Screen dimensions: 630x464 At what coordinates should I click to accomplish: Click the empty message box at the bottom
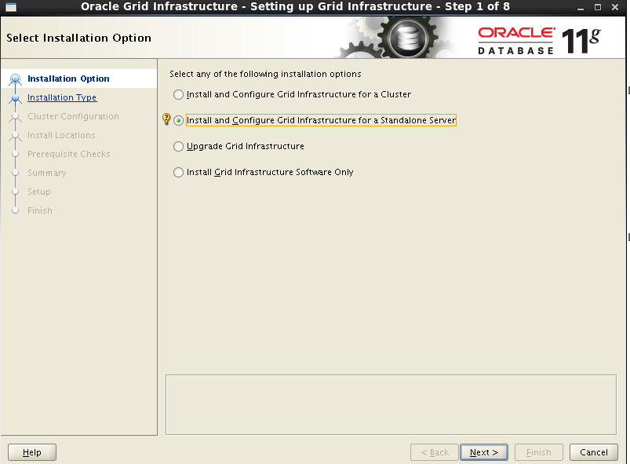click(x=391, y=405)
